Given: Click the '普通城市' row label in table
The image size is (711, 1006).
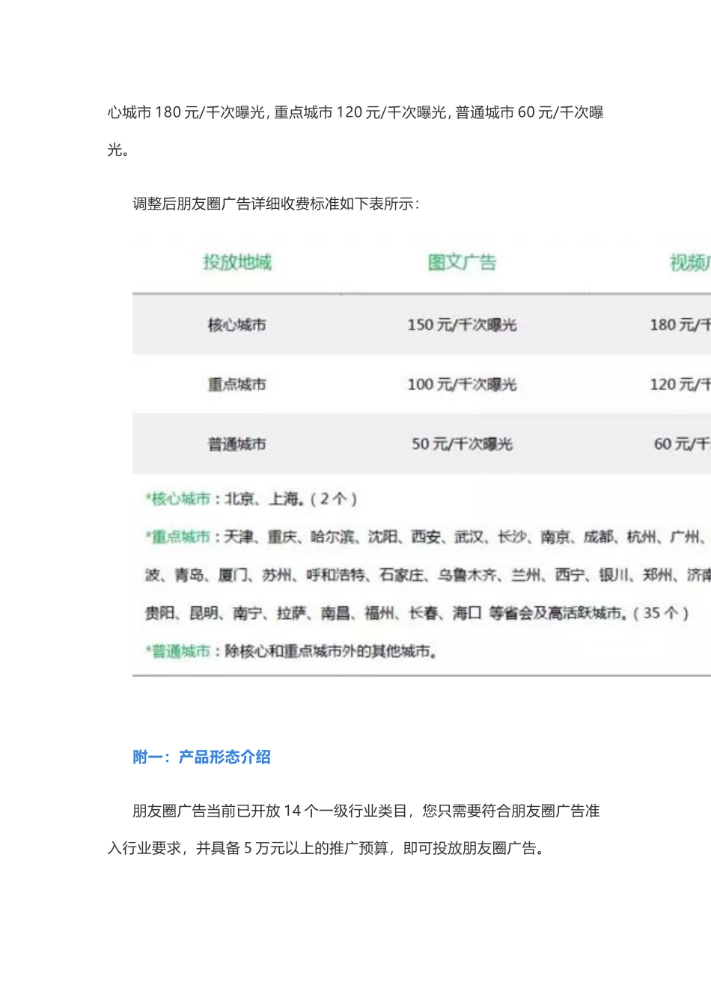Looking at the screenshot, I should pos(237,444).
